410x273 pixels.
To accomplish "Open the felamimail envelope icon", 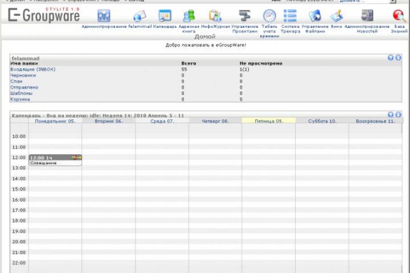I will [x=140, y=16].
